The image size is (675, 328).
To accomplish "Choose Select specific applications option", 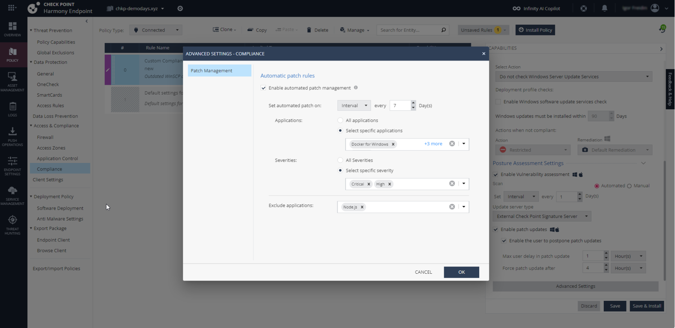I will click(x=340, y=130).
